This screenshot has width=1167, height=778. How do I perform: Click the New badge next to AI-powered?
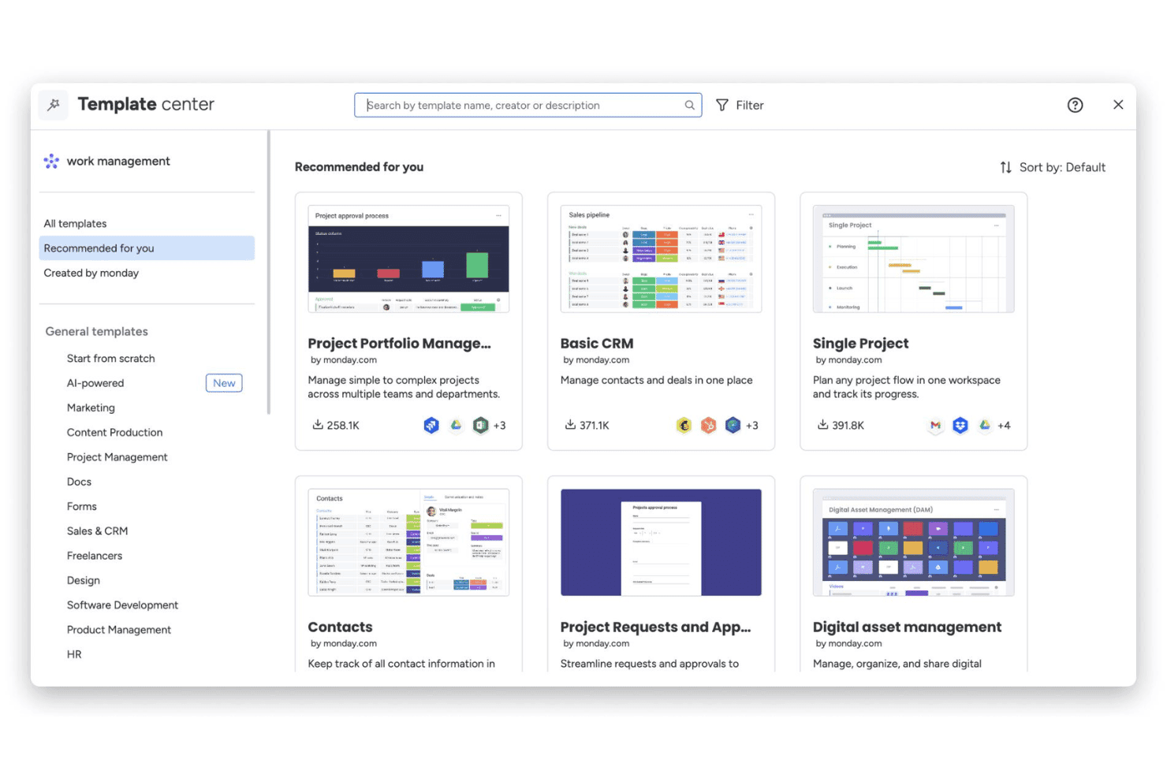pos(224,383)
